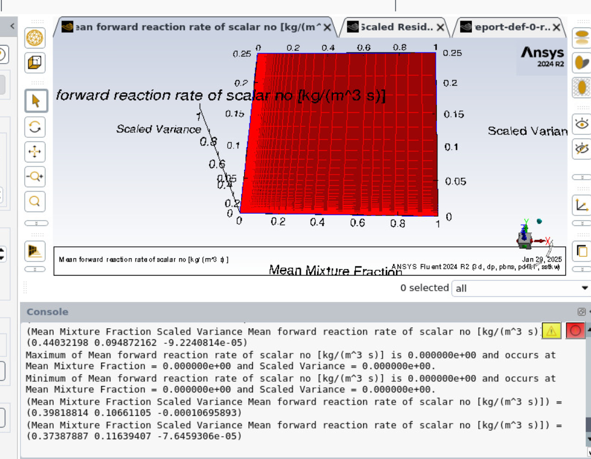The image size is (591, 459).
Task: Click the left 'Scaled Variance' axis label
Action: pos(159,129)
